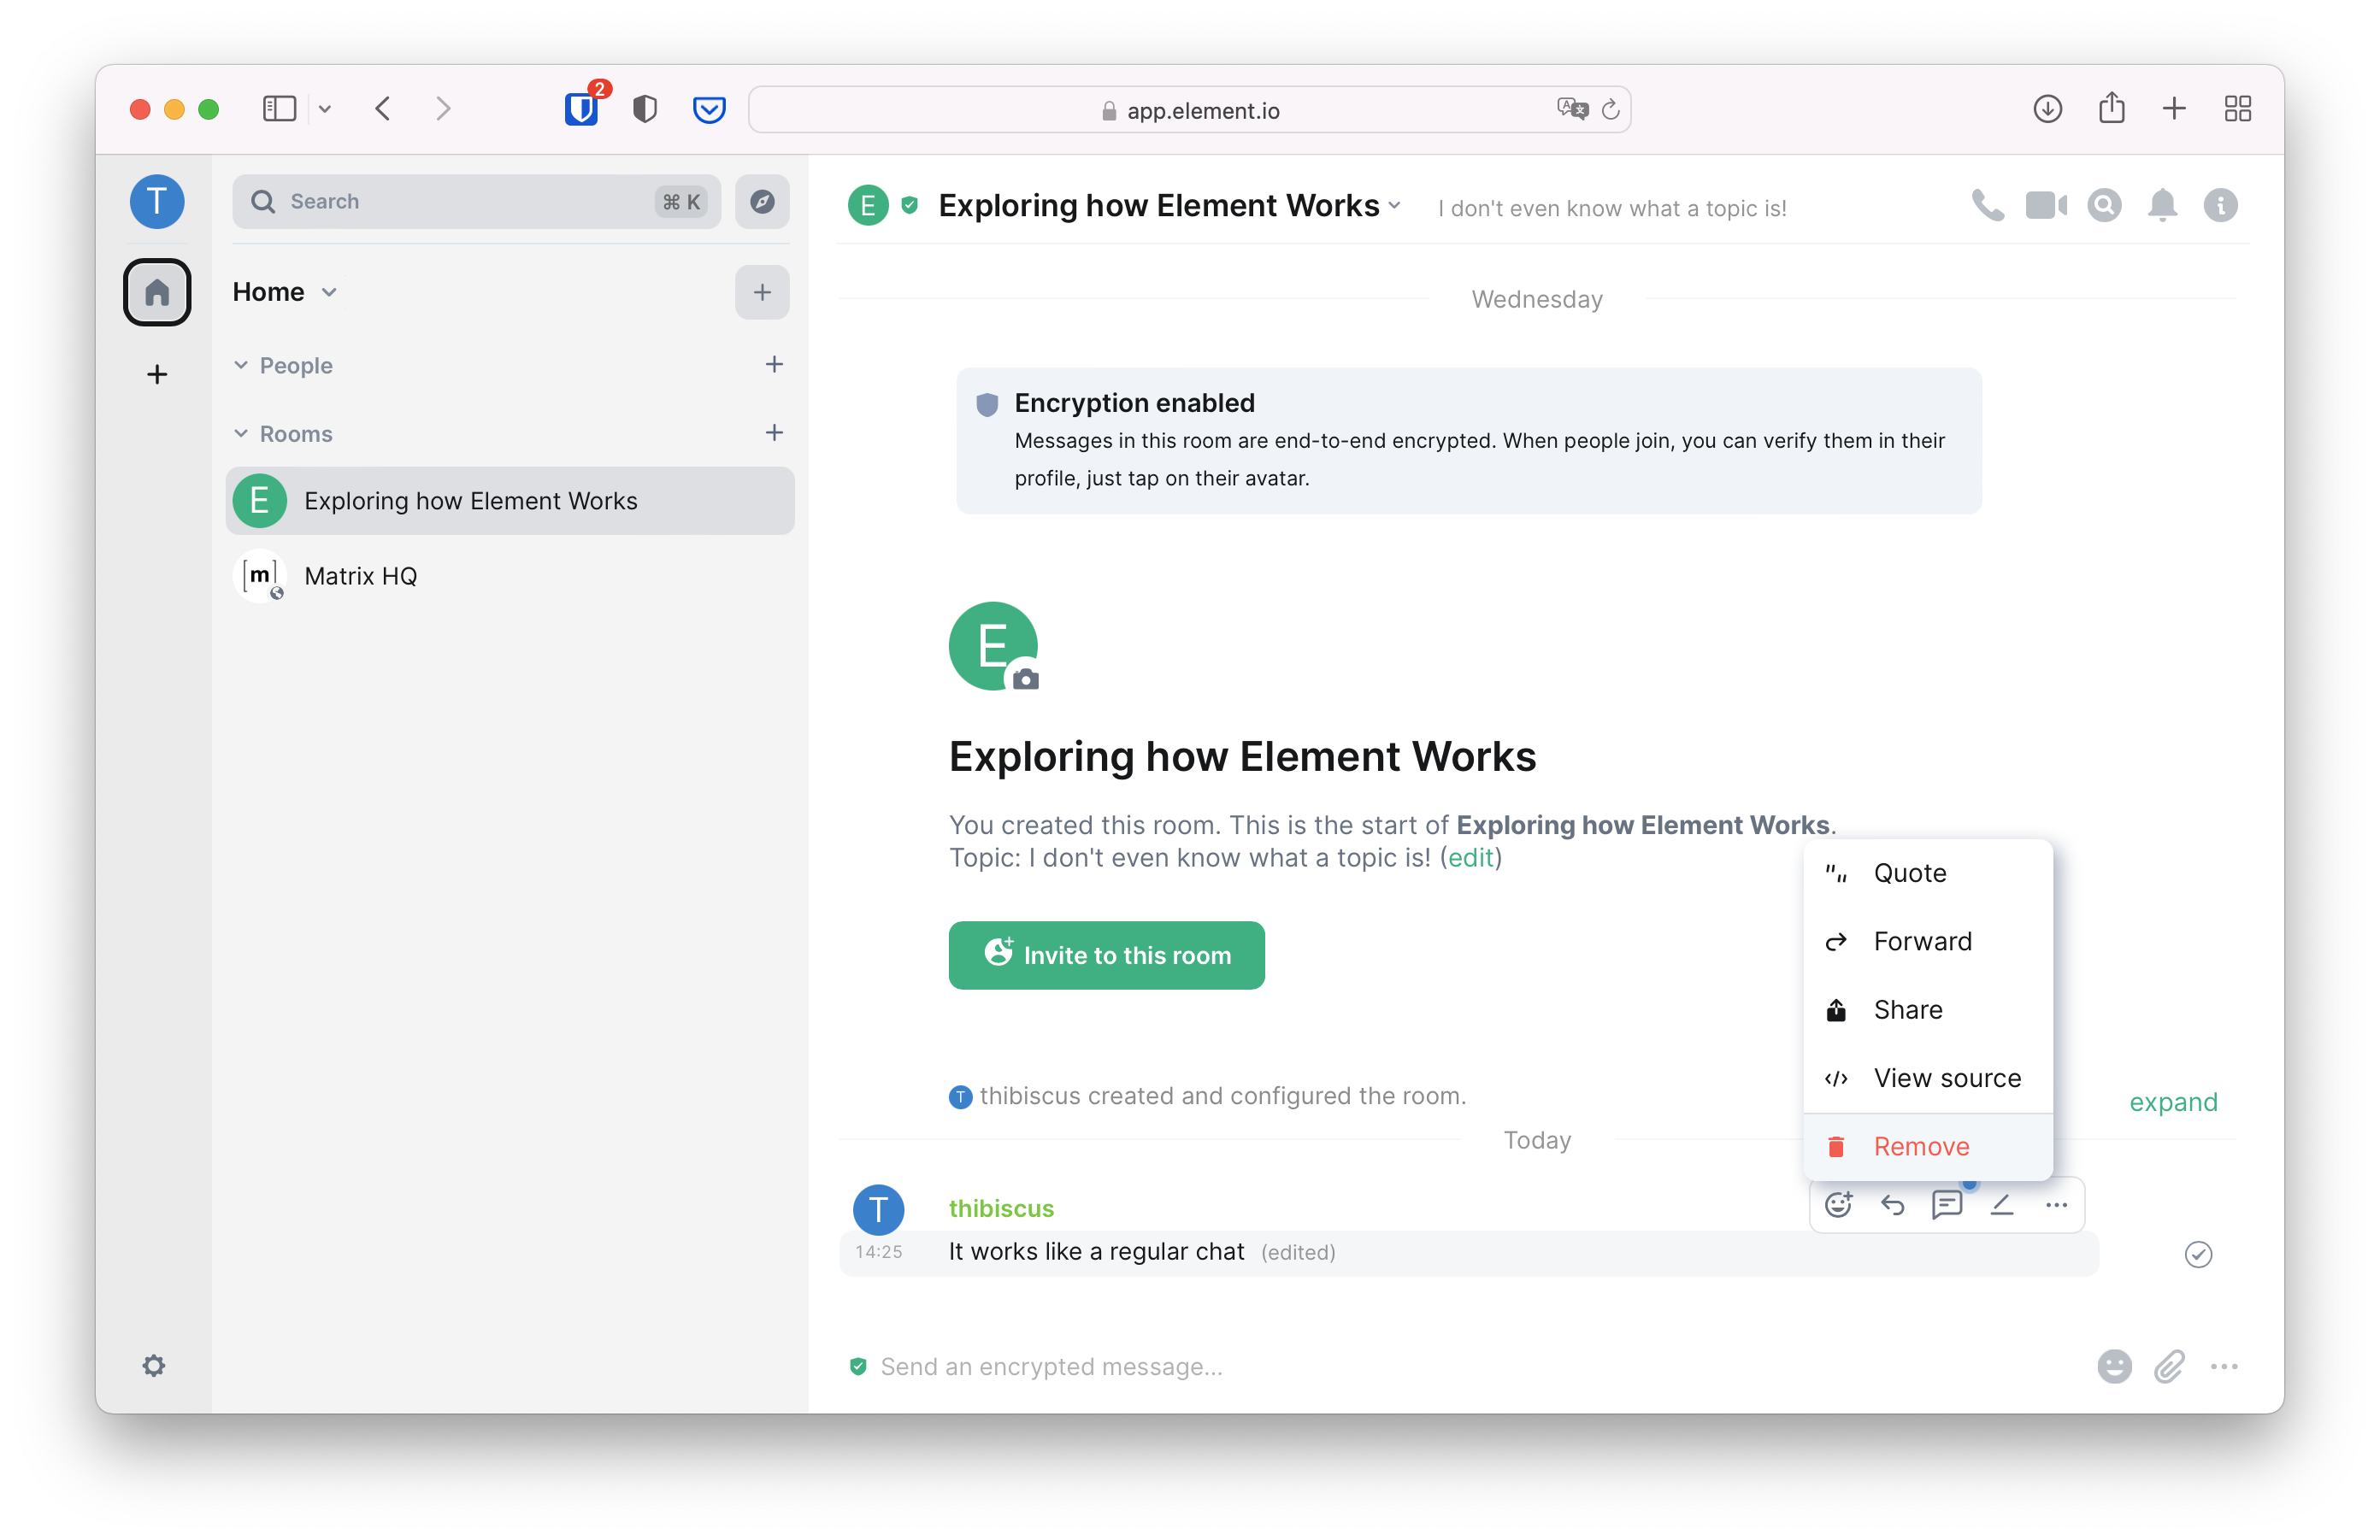Start a video call in the room
The height and width of the screenshot is (1540, 2380).
(2045, 206)
